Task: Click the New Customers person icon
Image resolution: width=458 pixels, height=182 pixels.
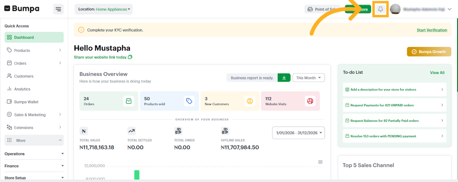Action: pos(250,101)
